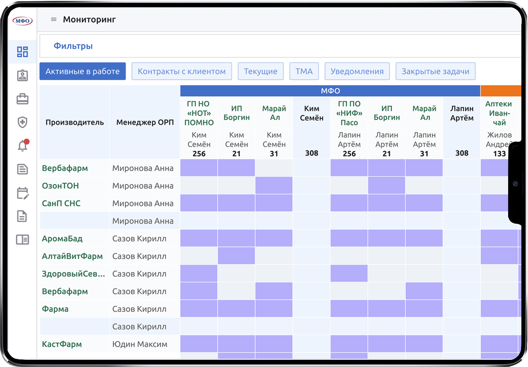The width and height of the screenshot is (528, 367).
Task: Open the dashboard grid icon in sidebar
Action: pyautogui.click(x=22, y=52)
